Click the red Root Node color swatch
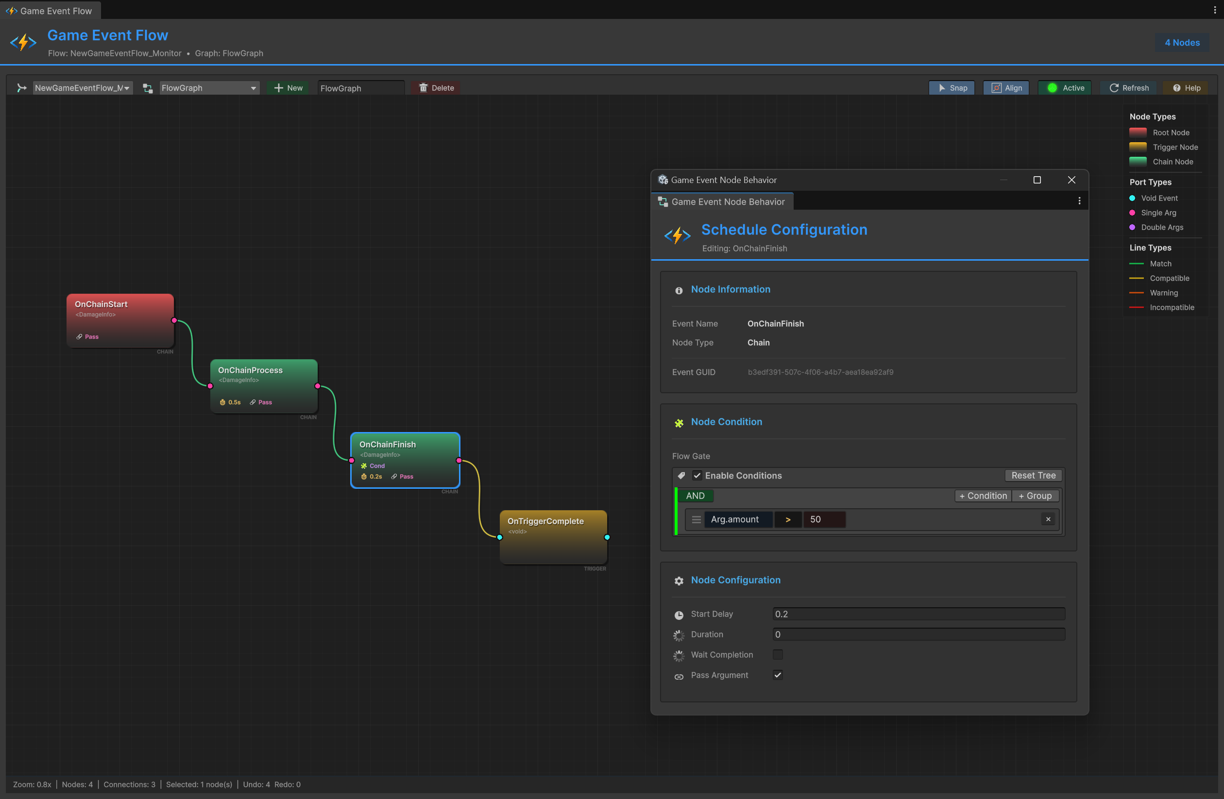 pos(1138,132)
